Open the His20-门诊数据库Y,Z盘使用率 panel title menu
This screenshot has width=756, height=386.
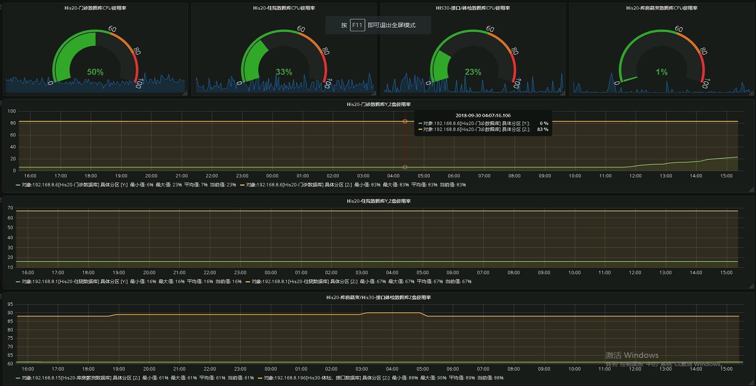coord(379,105)
